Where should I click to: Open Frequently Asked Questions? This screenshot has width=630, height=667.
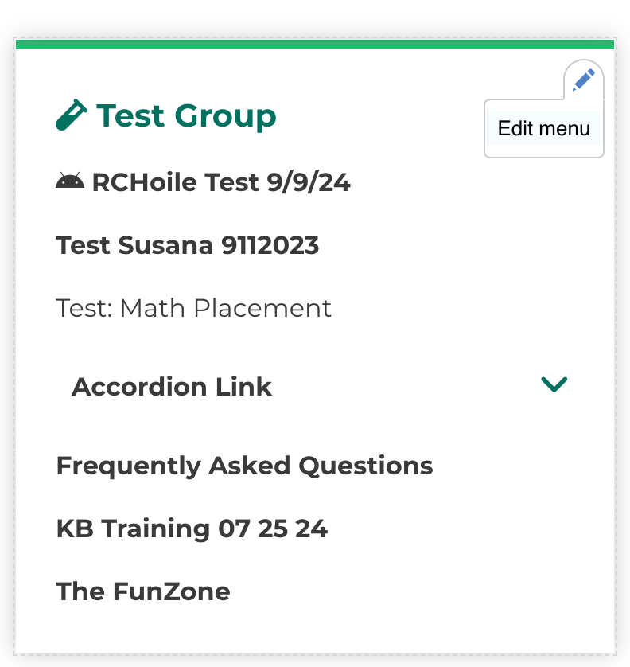[x=244, y=466]
